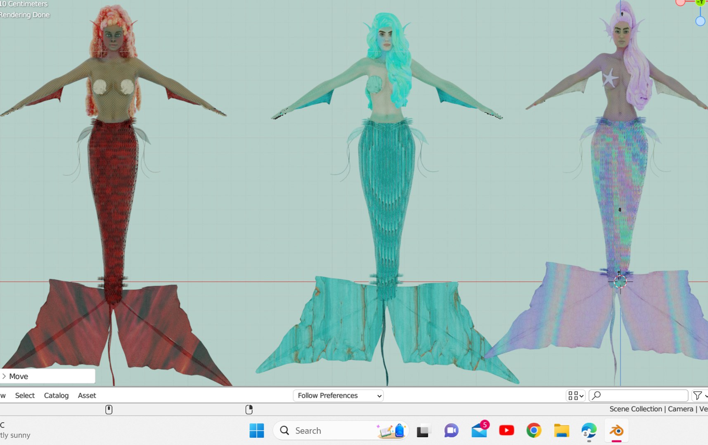The width and height of the screenshot is (708, 445).
Task: Open the asset browser display mode dropdown
Action: pos(575,396)
